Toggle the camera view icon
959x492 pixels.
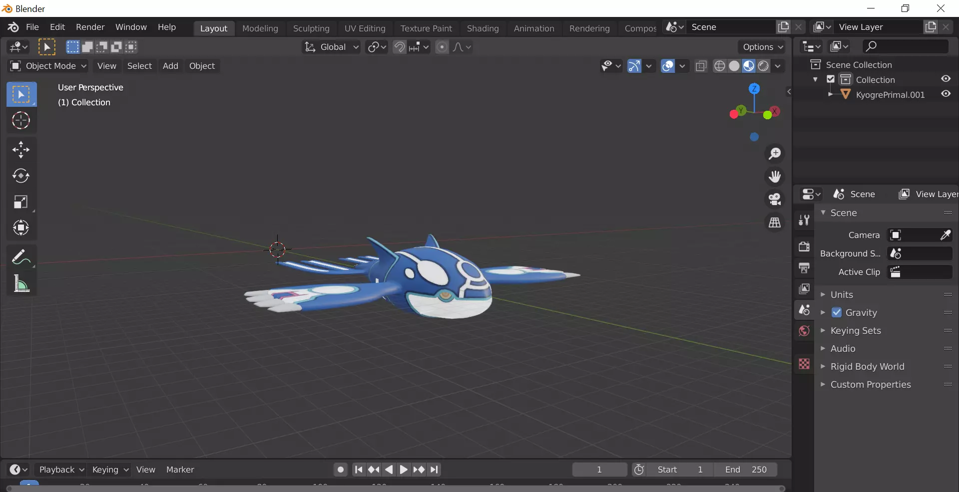tap(775, 199)
